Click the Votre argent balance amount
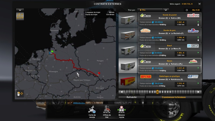Screen dimensions: 215x121 [187, 4]
